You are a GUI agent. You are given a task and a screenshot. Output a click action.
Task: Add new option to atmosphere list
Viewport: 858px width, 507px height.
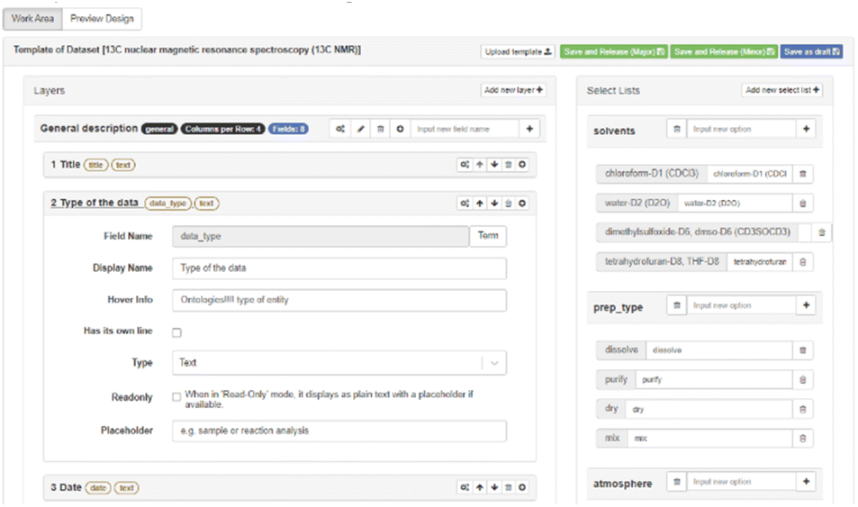point(806,482)
